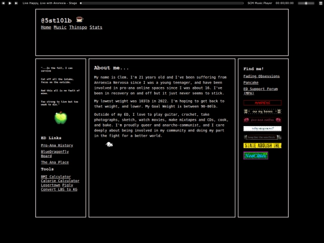Open the Pigly link
Viewport: 324px width, 243px height.
68,185
